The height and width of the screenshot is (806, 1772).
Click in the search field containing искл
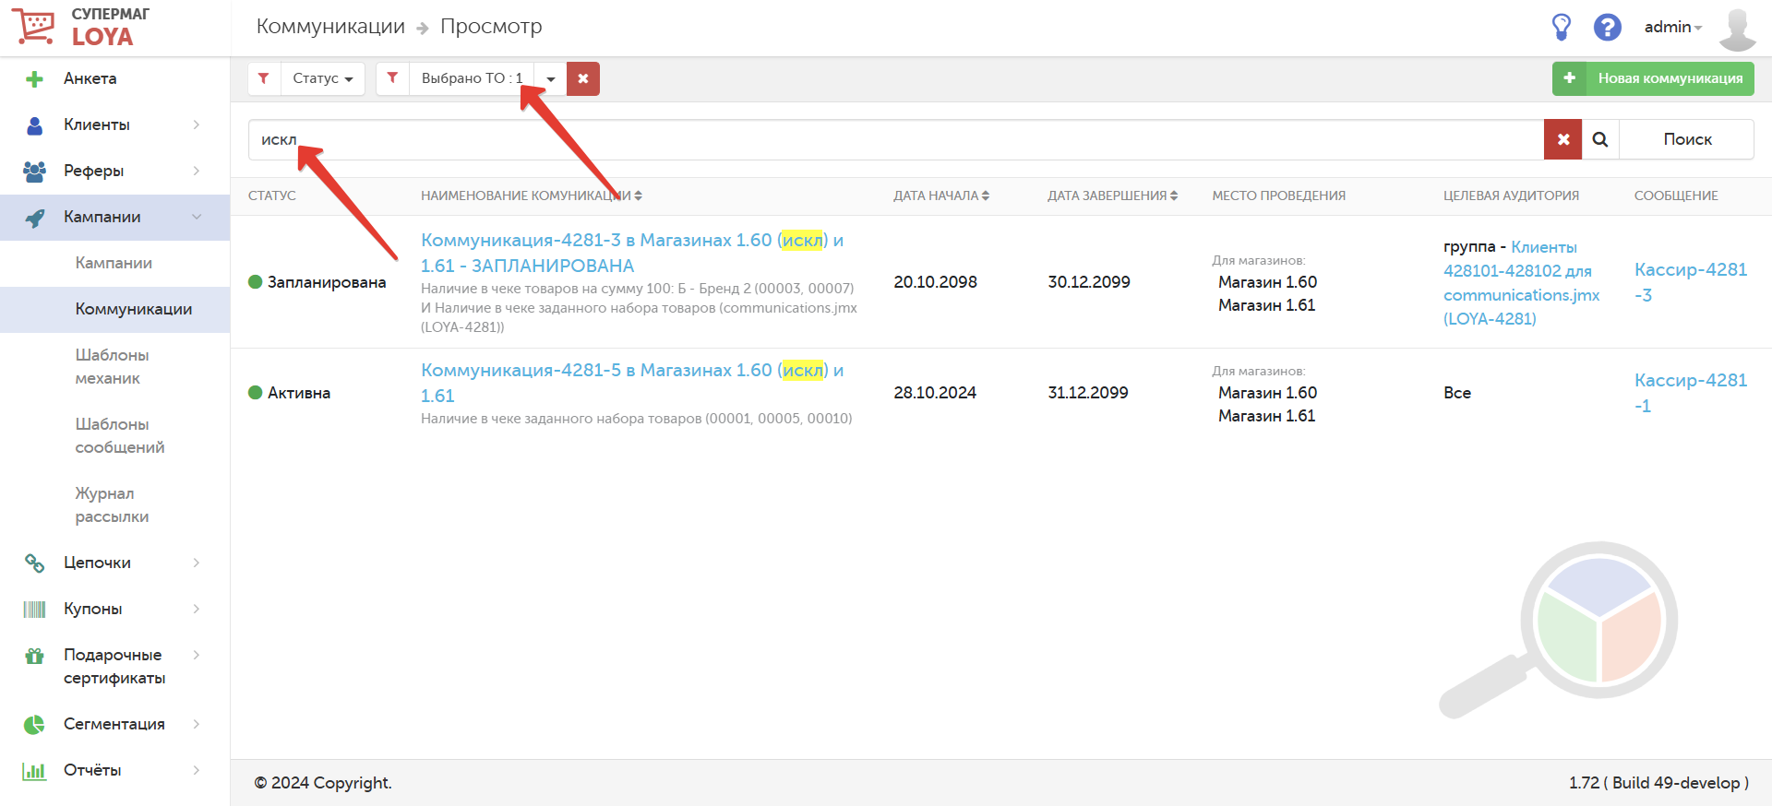pyautogui.click(x=895, y=139)
